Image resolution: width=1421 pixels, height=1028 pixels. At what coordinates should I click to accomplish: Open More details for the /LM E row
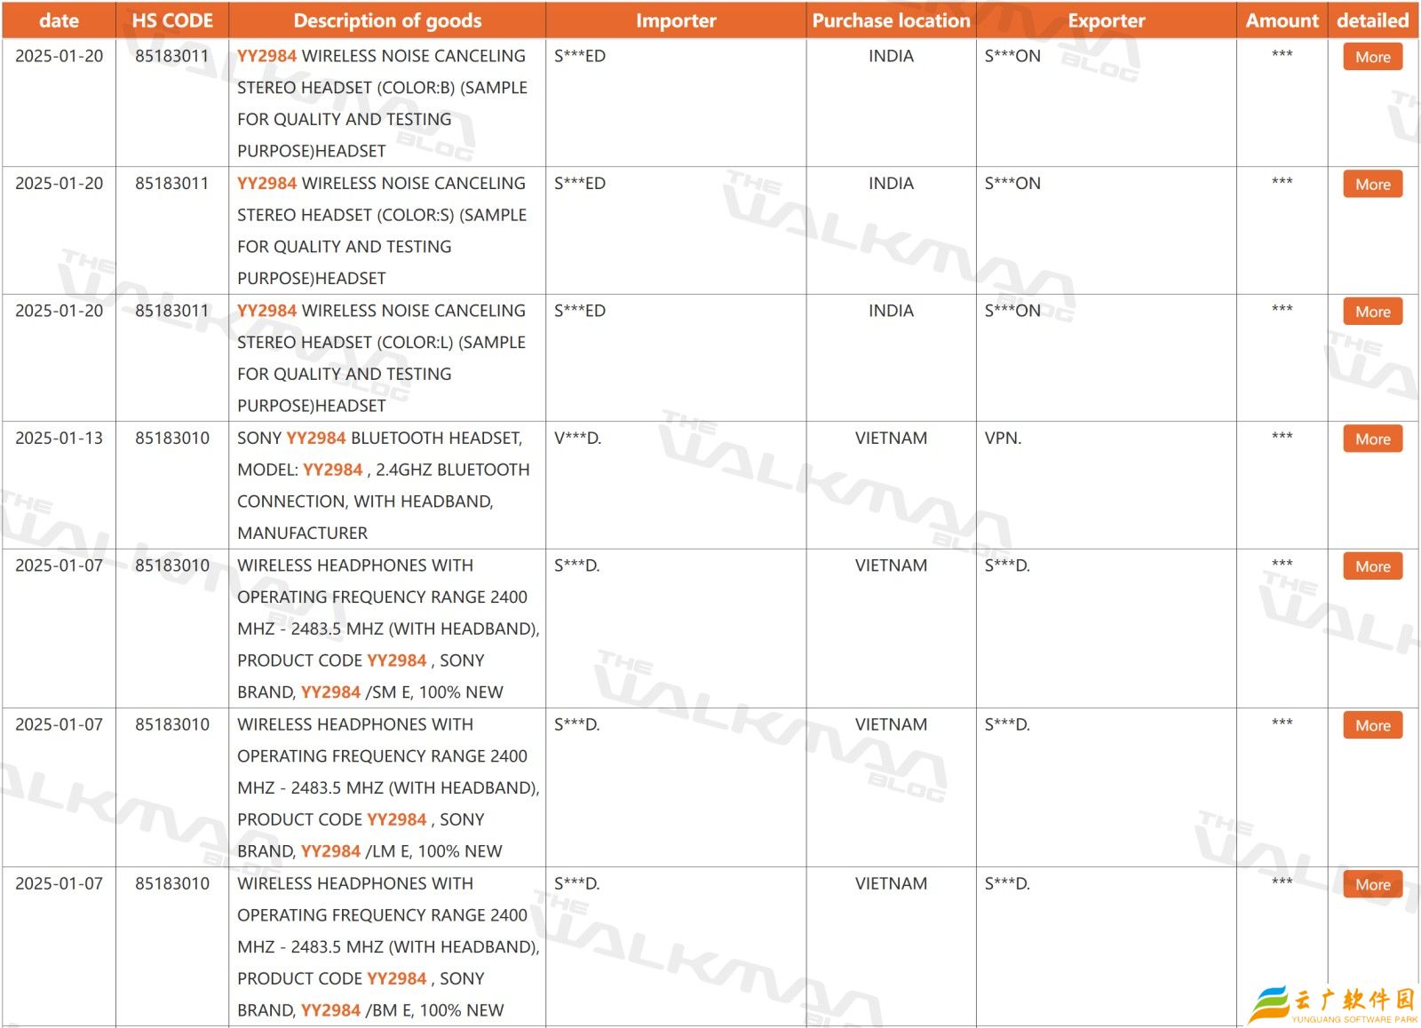coord(1372,725)
